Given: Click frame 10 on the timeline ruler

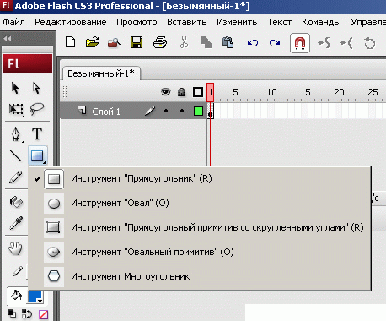Looking at the screenshot, I should click(271, 92).
